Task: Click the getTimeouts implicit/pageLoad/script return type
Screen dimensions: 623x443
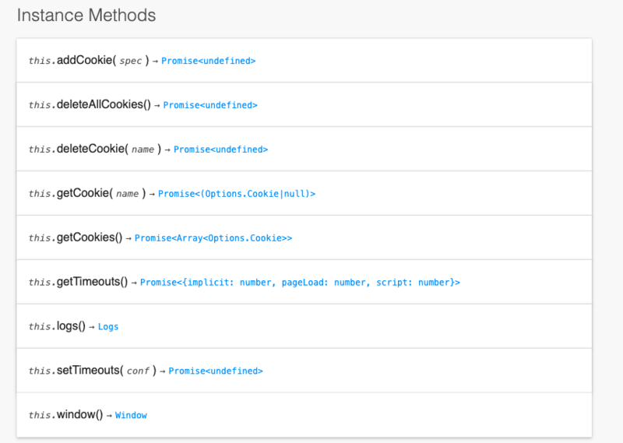Action: point(300,283)
